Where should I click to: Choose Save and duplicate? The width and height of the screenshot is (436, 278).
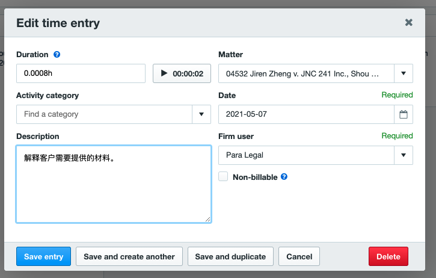click(x=230, y=256)
